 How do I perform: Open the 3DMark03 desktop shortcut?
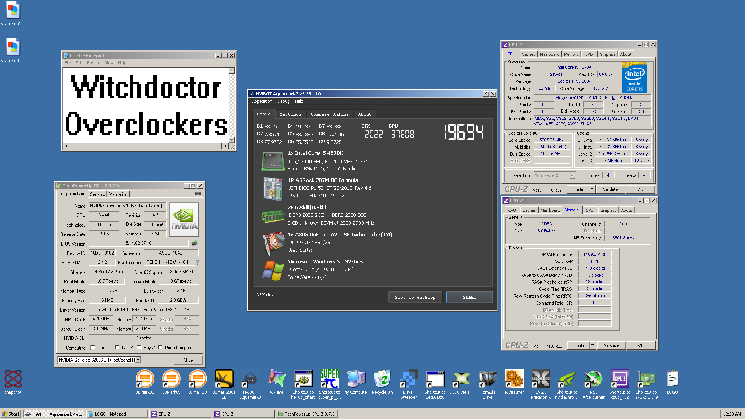pyautogui.click(x=198, y=382)
